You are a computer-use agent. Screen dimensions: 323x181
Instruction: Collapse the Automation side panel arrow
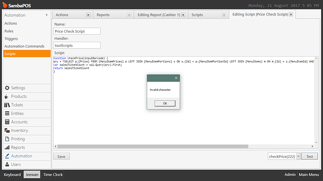pyautogui.click(x=46, y=15)
